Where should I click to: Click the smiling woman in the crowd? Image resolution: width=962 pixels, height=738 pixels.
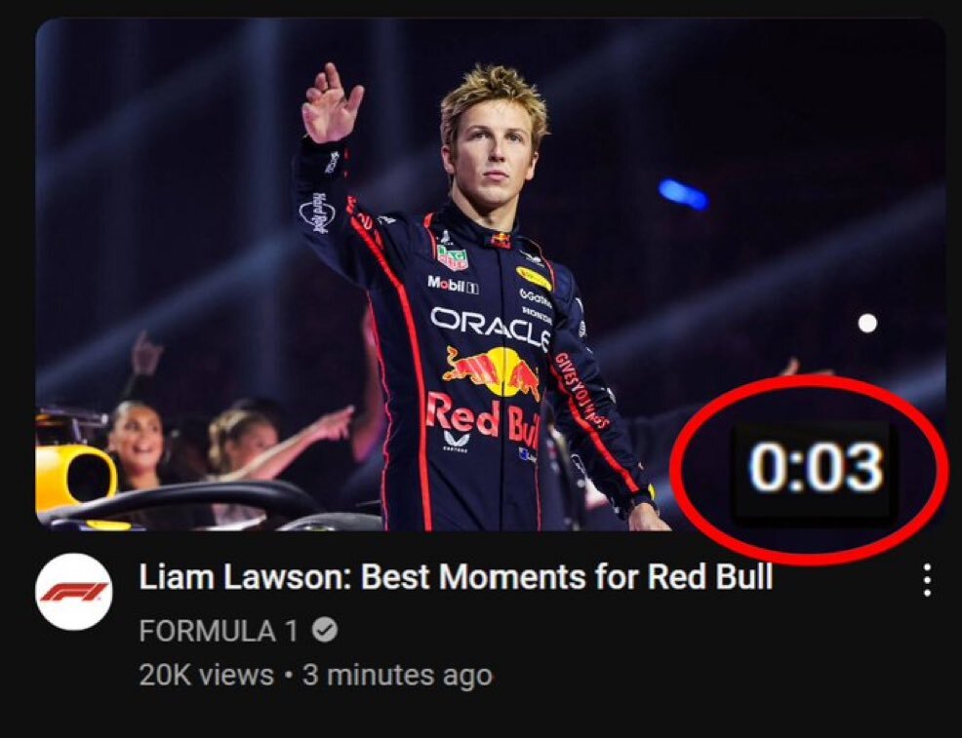tap(136, 444)
